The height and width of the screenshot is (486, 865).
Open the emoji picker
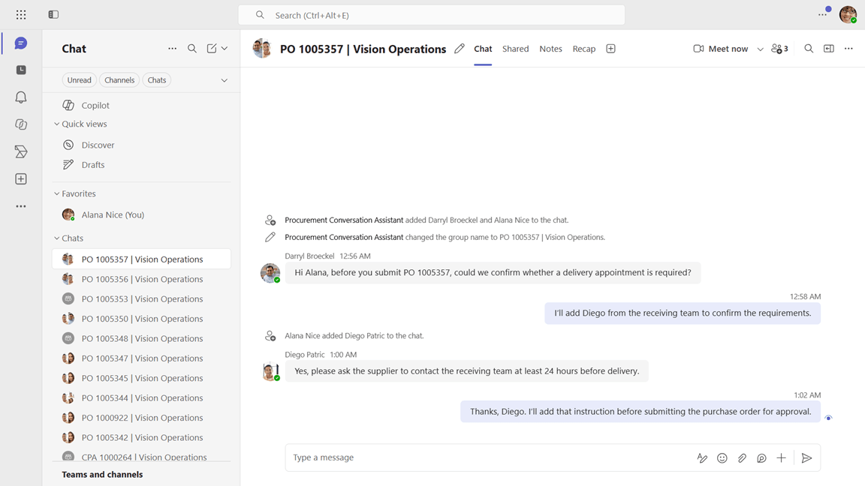coord(722,458)
